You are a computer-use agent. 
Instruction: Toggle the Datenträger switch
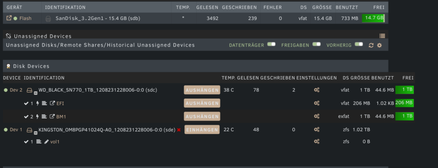(x=271, y=44)
